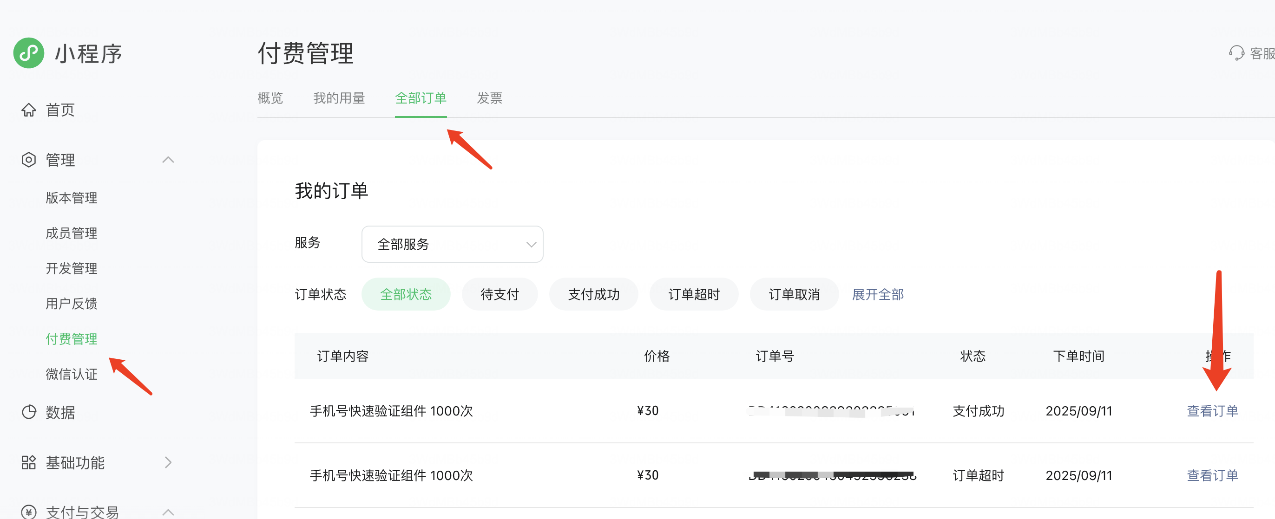
Task: Open 微信认证 in the sidebar
Action: pos(71,374)
